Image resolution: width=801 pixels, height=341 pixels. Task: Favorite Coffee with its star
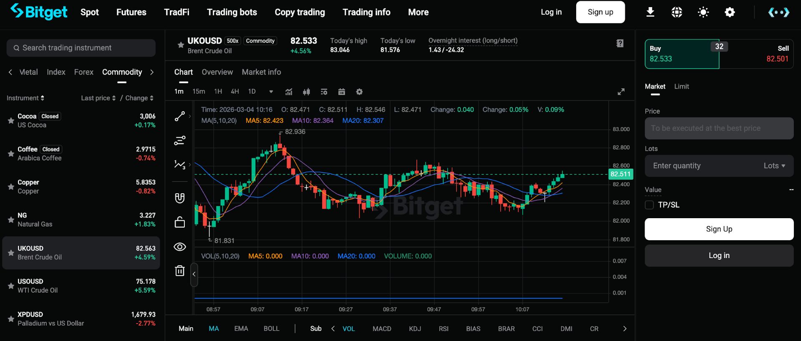11,154
